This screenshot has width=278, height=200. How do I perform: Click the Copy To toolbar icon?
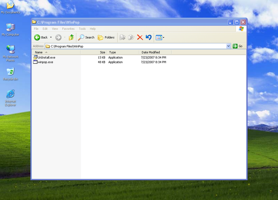pyautogui.click(x=131, y=37)
